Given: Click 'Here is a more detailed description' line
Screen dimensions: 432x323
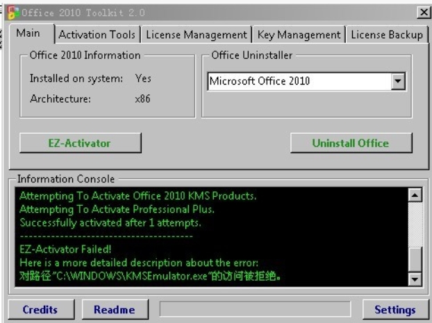Looking at the screenshot, I should (x=139, y=263).
